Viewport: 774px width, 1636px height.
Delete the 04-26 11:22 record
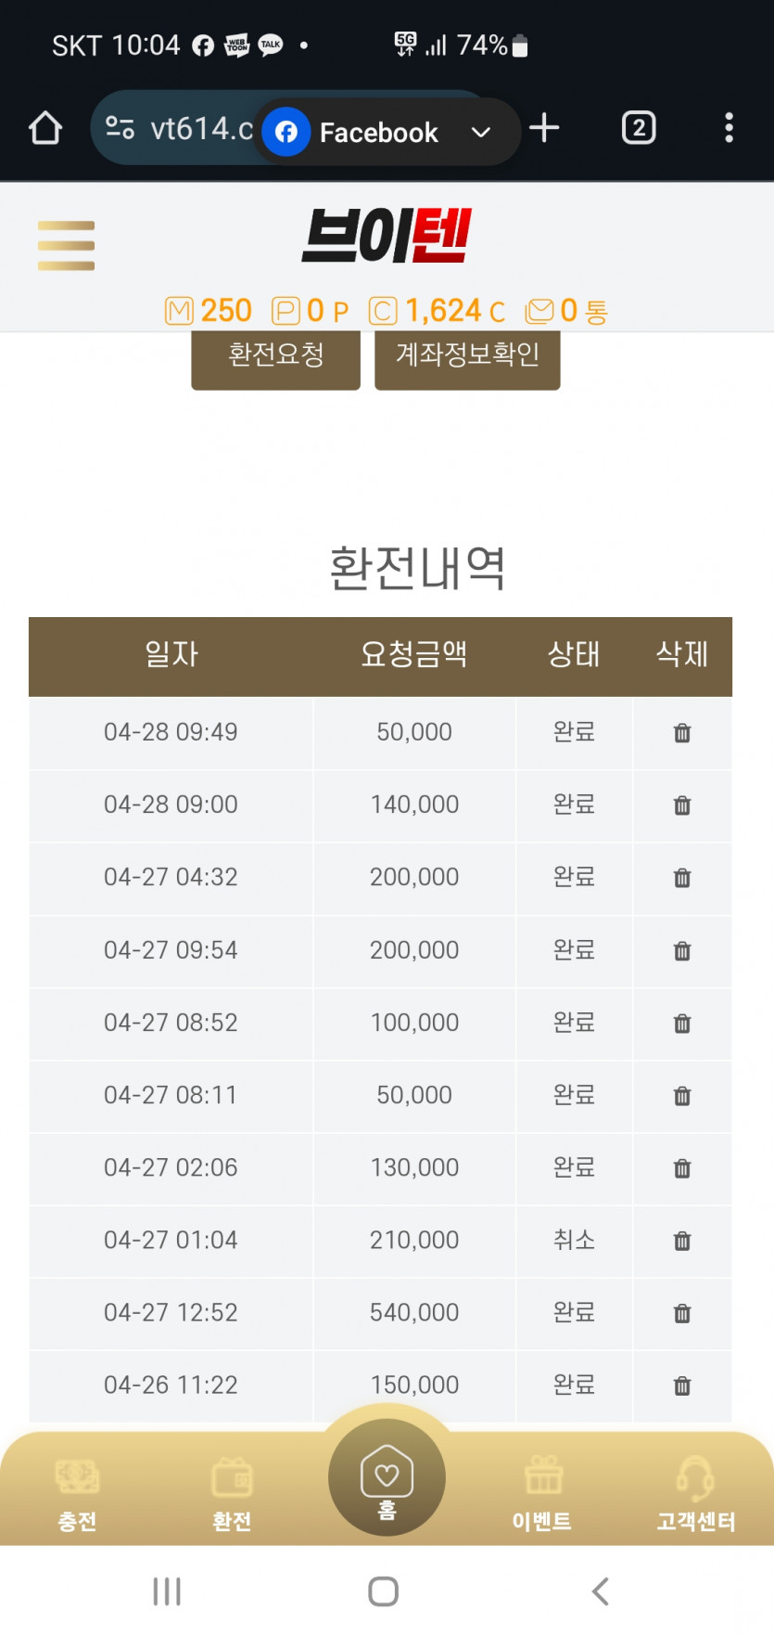click(682, 1385)
